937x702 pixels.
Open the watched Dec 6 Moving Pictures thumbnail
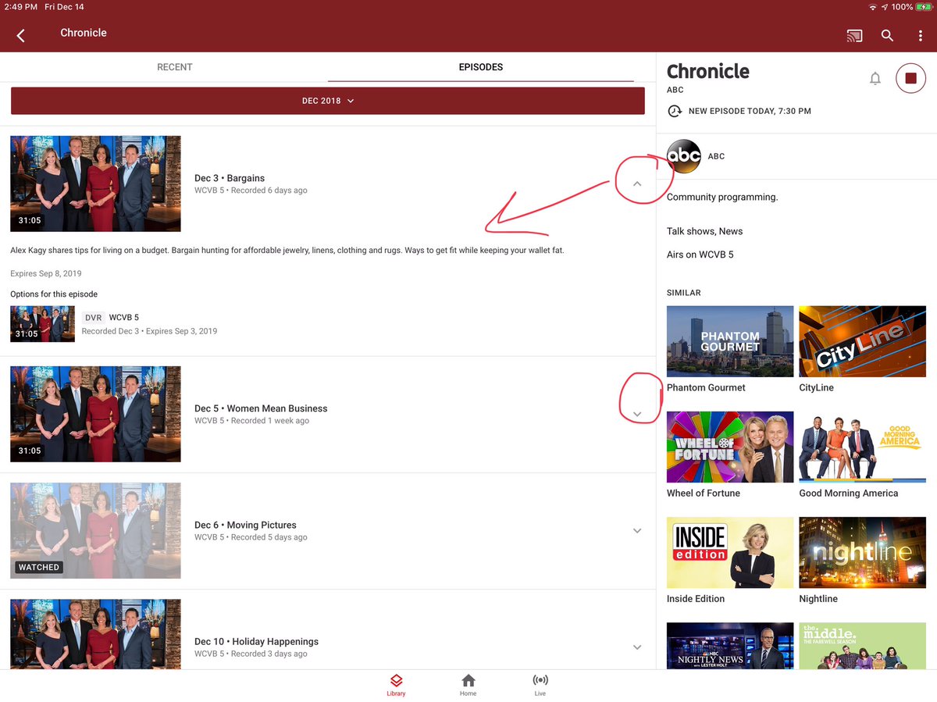pyautogui.click(x=95, y=530)
